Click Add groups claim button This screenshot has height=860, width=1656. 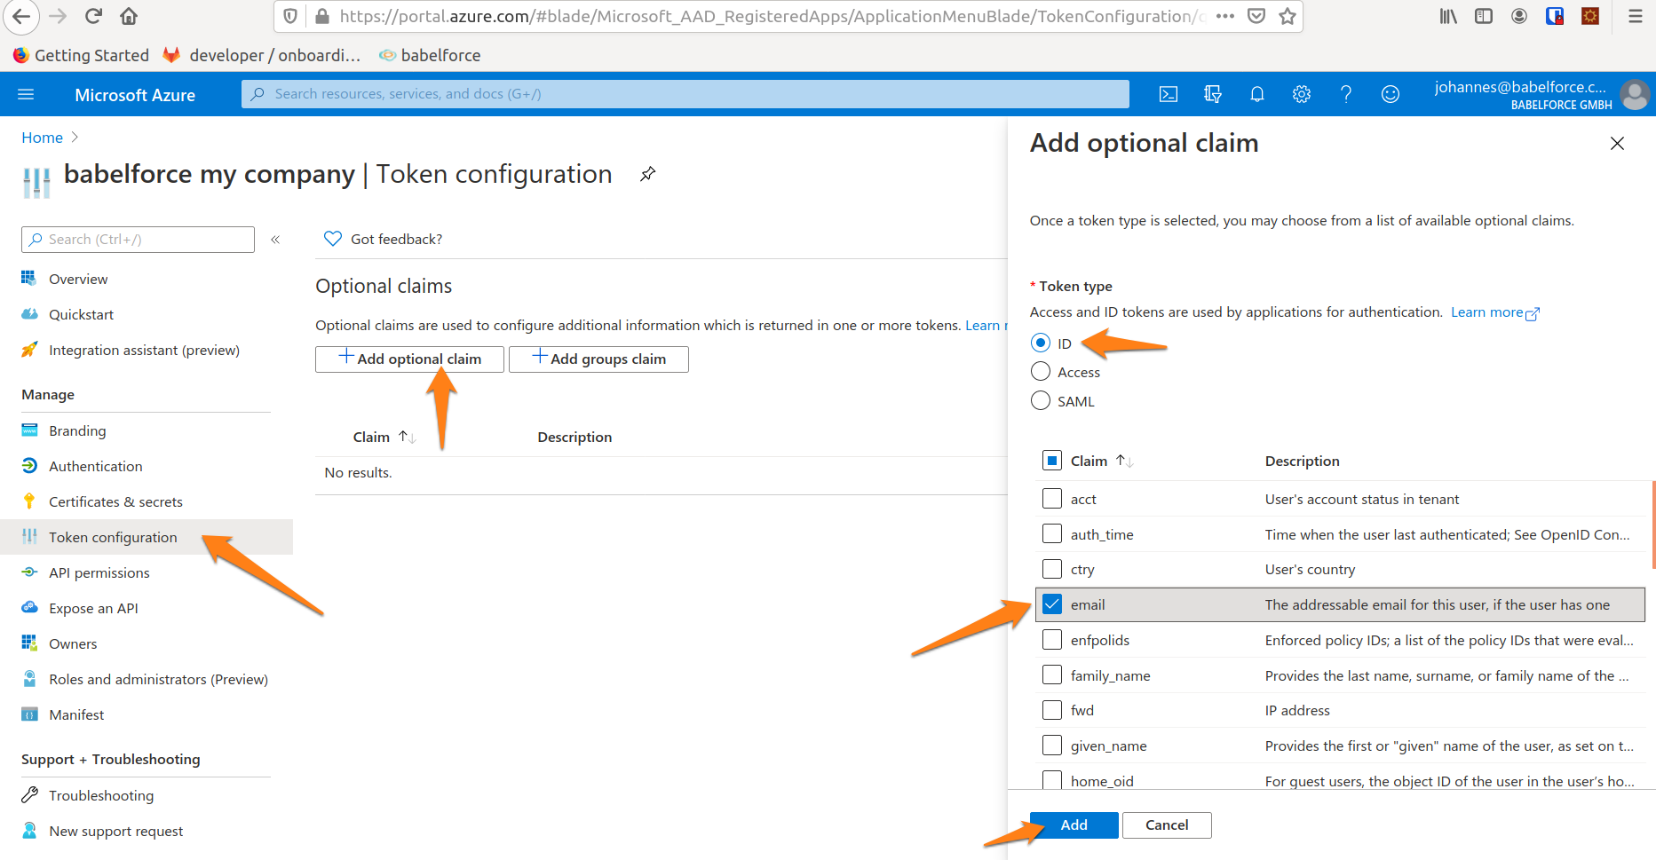(598, 359)
